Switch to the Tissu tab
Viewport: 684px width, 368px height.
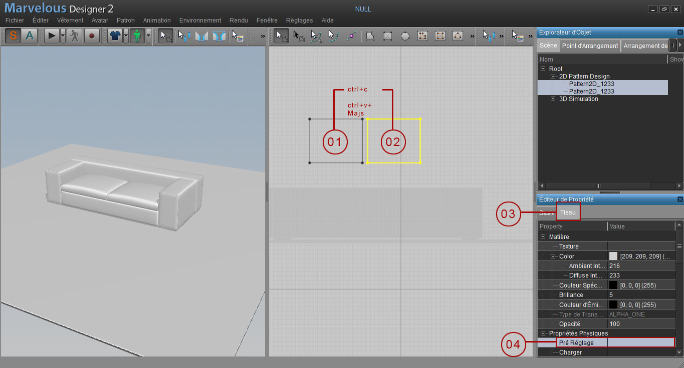568,212
